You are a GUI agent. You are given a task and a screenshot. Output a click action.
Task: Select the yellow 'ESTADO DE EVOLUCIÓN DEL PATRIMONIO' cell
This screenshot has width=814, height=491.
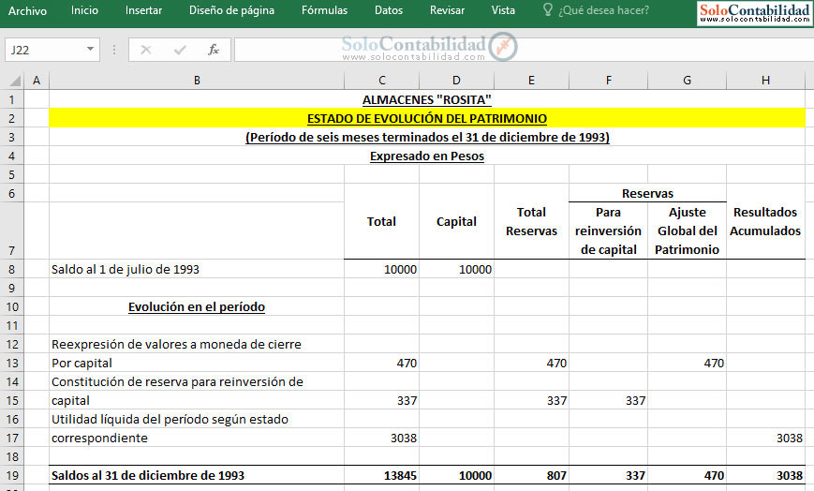[426, 118]
